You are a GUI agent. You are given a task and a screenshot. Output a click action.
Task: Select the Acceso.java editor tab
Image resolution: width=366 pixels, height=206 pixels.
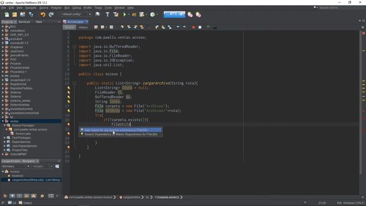[75, 22]
